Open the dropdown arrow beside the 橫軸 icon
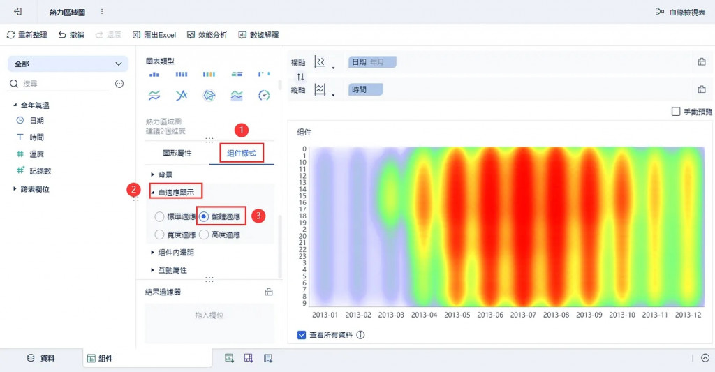 pos(333,68)
